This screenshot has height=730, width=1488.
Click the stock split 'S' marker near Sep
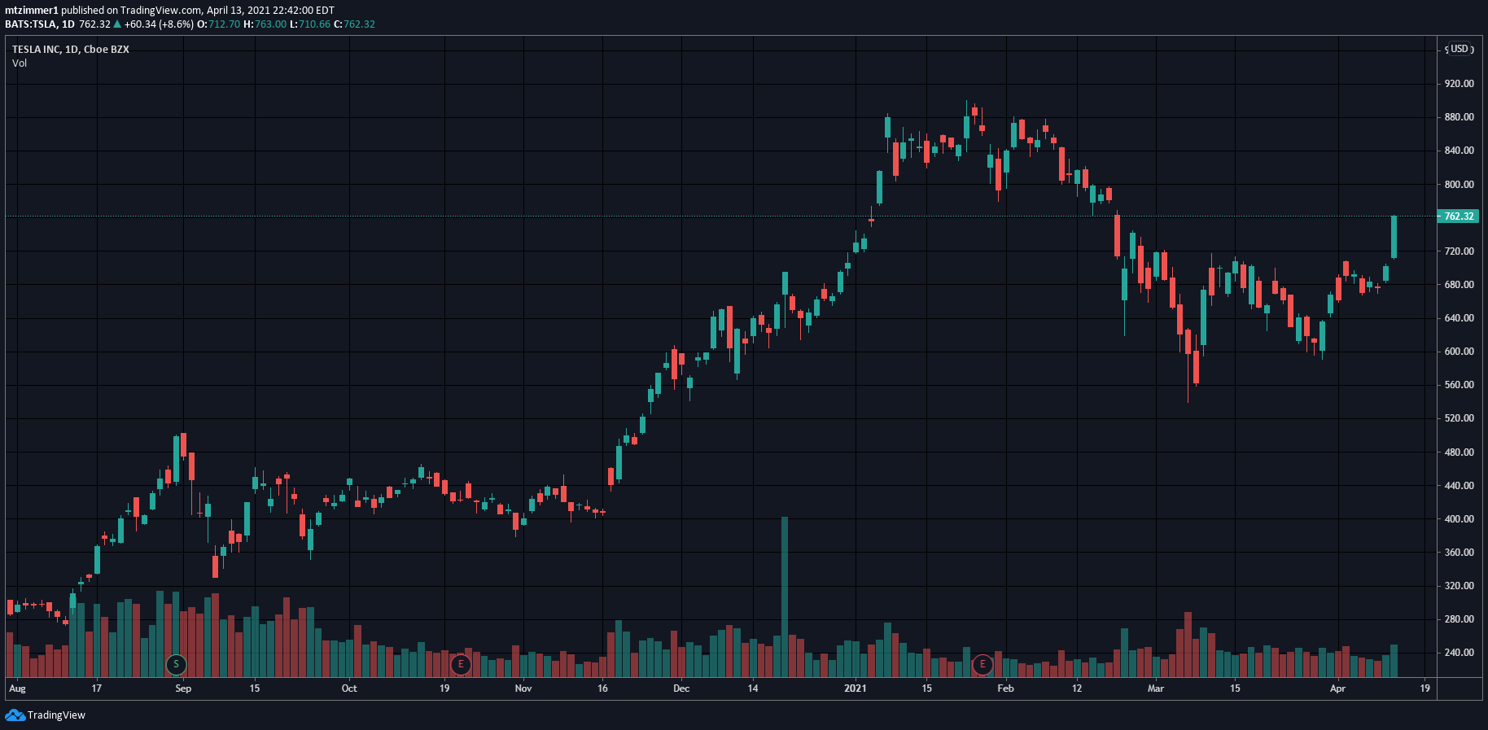176,664
